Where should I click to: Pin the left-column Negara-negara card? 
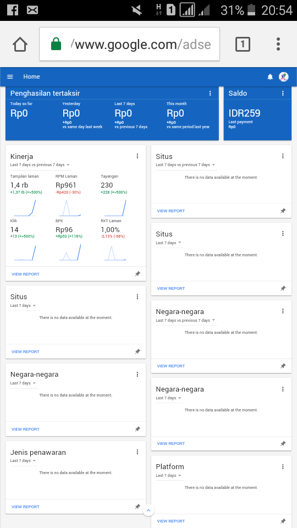tap(137, 429)
